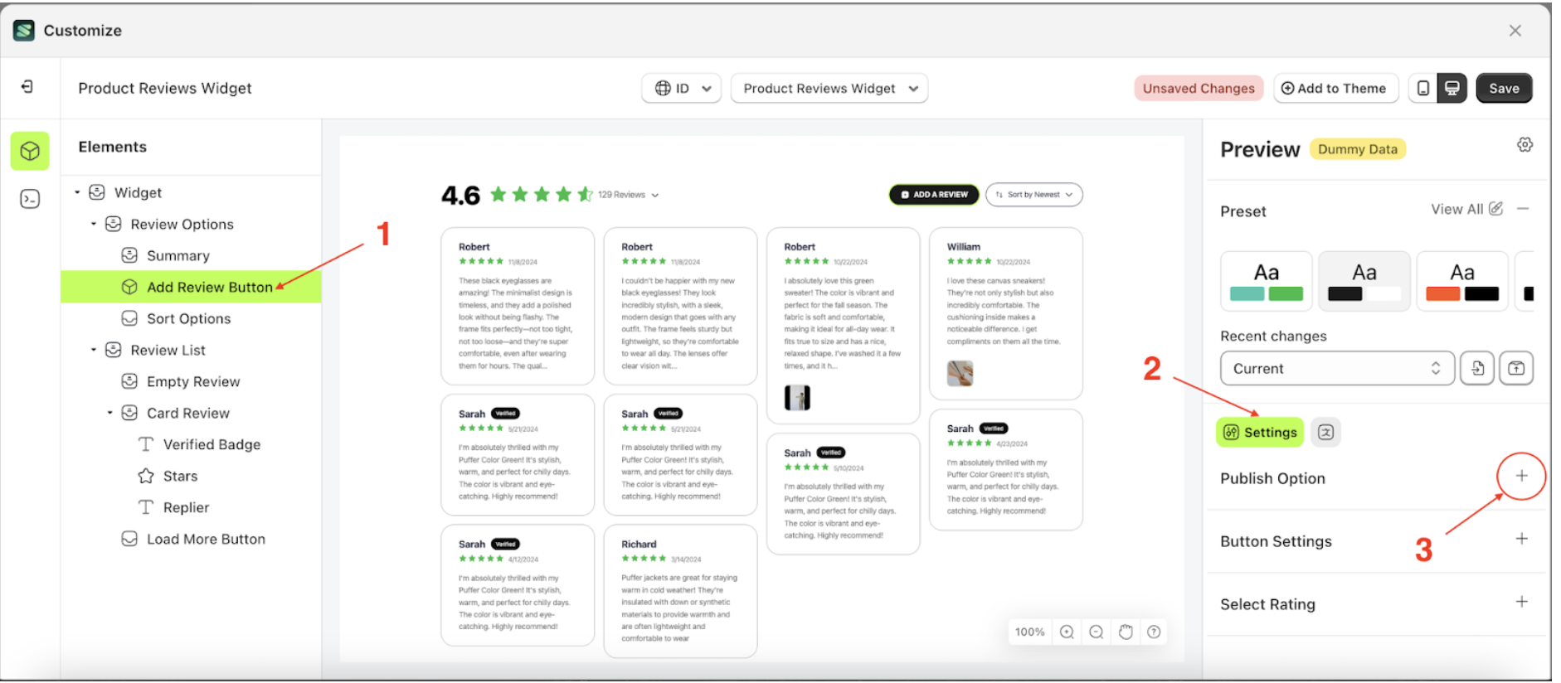Open the sneaker photo thumbnail in William's review
1561x683 pixels.
pos(960,373)
